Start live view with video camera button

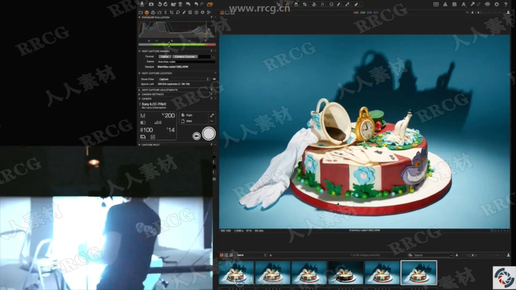coord(196,136)
